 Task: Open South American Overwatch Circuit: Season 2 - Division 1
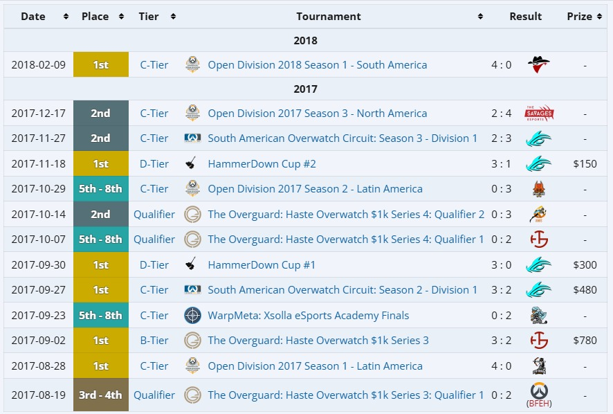coord(342,290)
